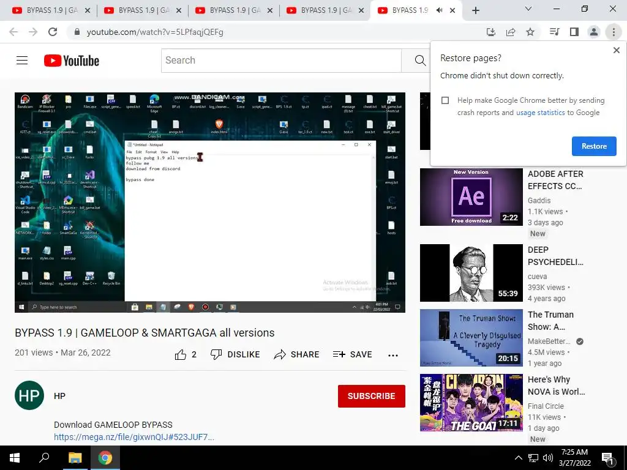Click the video player area
Viewport: 627px width, 470px height.
pyautogui.click(x=210, y=203)
